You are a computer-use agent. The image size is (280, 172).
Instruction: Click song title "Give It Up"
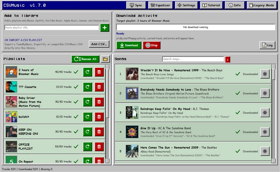148,128
